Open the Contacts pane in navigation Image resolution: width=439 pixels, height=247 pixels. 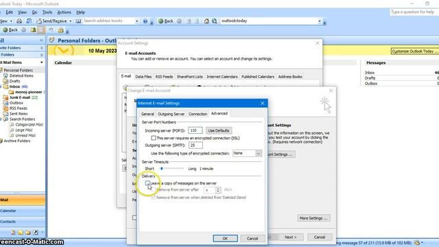point(23,222)
